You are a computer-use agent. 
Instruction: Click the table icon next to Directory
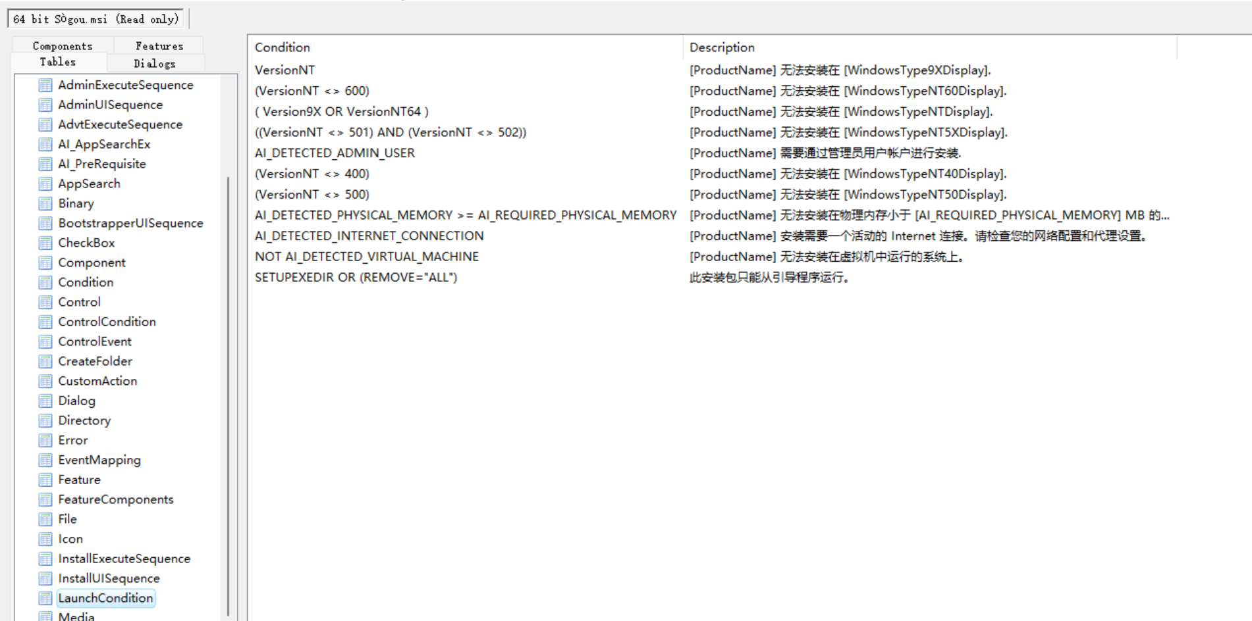point(45,421)
